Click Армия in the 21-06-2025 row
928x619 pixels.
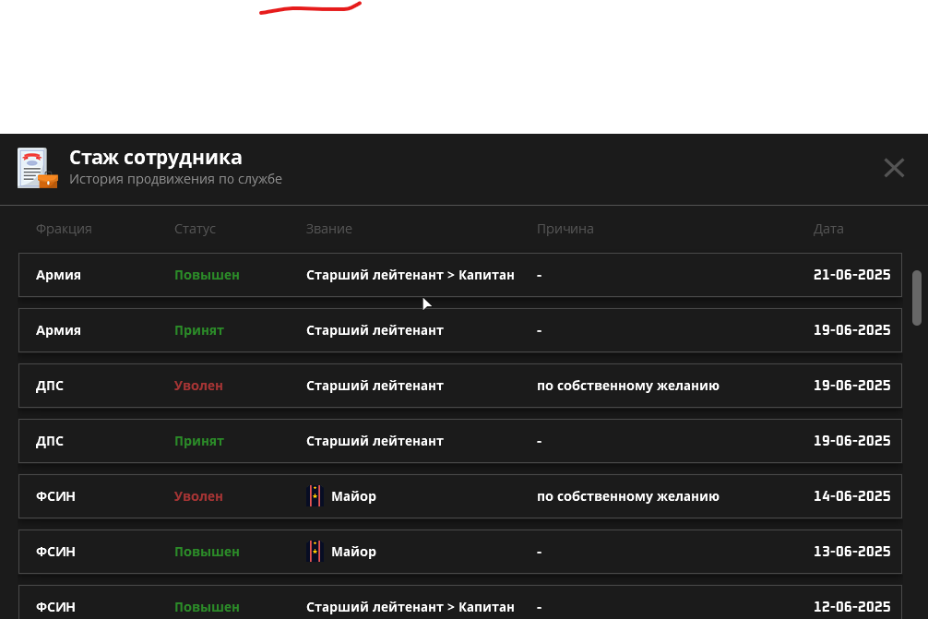(x=58, y=275)
